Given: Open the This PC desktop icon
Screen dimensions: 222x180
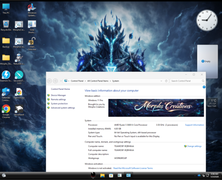Looking at the screenshot, I should coord(6,8).
